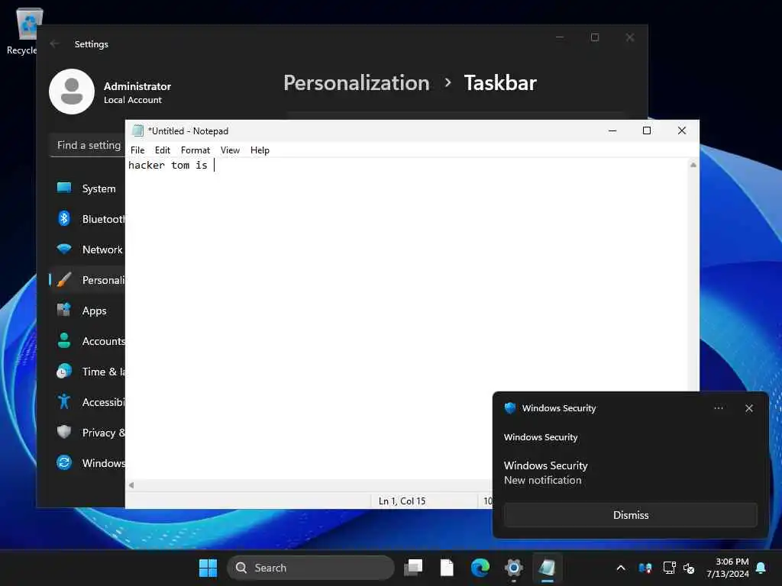This screenshot has width=782, height=586.
Task: Open the Help menu in Notepad
Action: tap(260, 150)
